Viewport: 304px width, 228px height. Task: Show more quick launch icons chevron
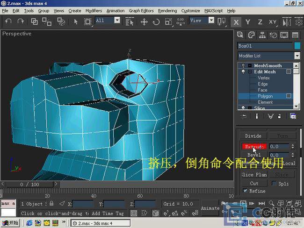tap(64, 221)
